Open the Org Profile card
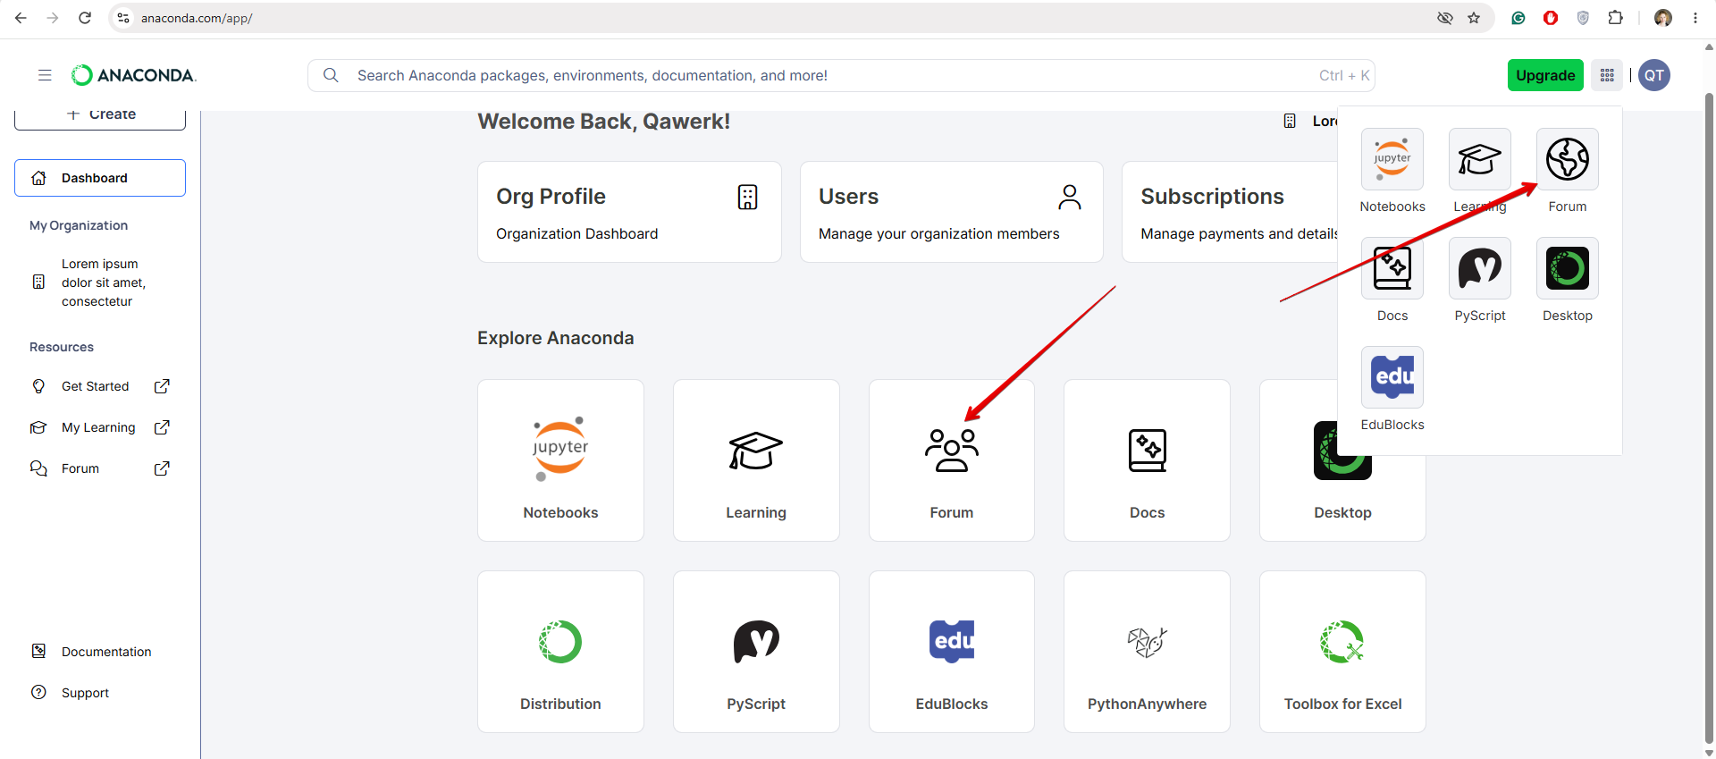The height and width of the screenshot is (759, 1716). [629, 212]
